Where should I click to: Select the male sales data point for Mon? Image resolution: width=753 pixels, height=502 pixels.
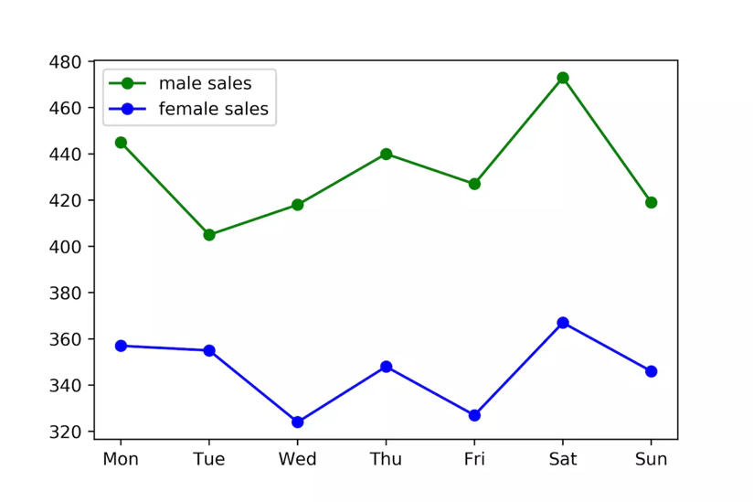coord(121,143)
